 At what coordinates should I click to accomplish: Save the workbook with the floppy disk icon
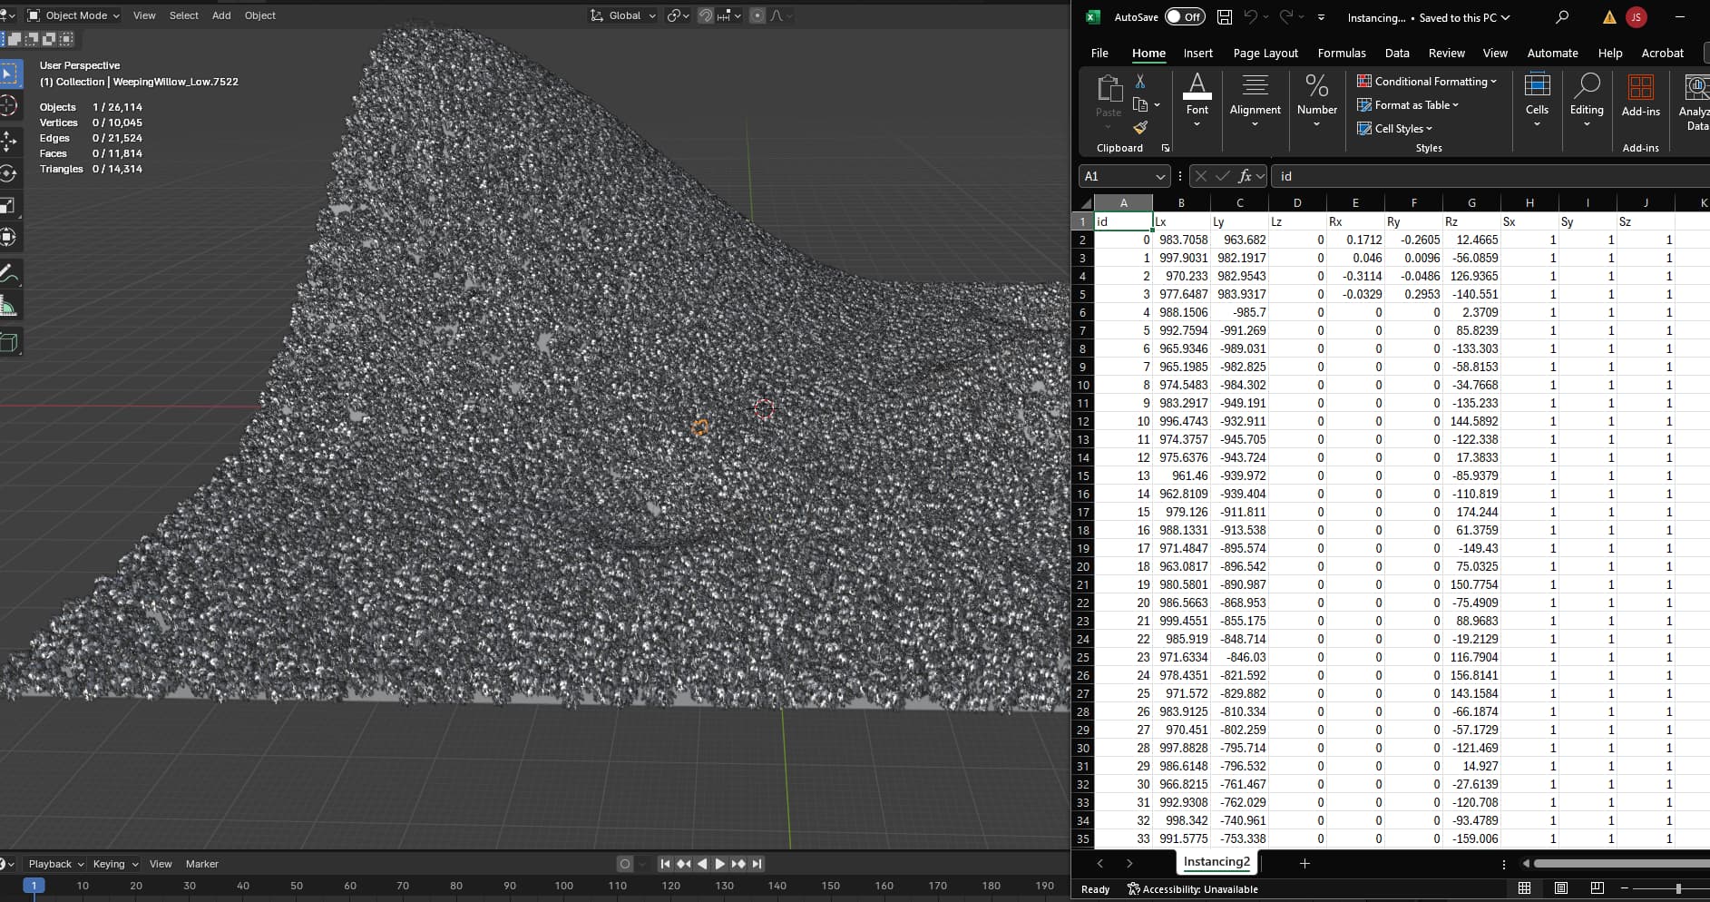(x=1225, y=17)
